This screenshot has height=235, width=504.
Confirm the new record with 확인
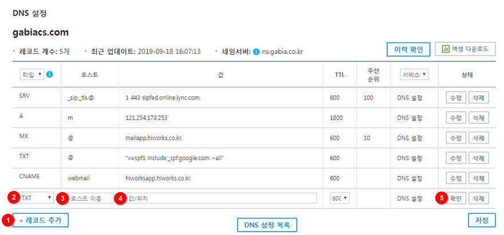tap(456, 198)
